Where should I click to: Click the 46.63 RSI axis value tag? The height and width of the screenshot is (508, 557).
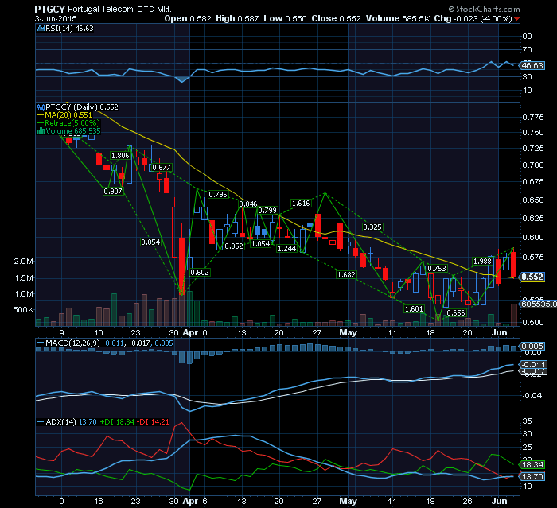pyautogui.click(x=532, y=66)
